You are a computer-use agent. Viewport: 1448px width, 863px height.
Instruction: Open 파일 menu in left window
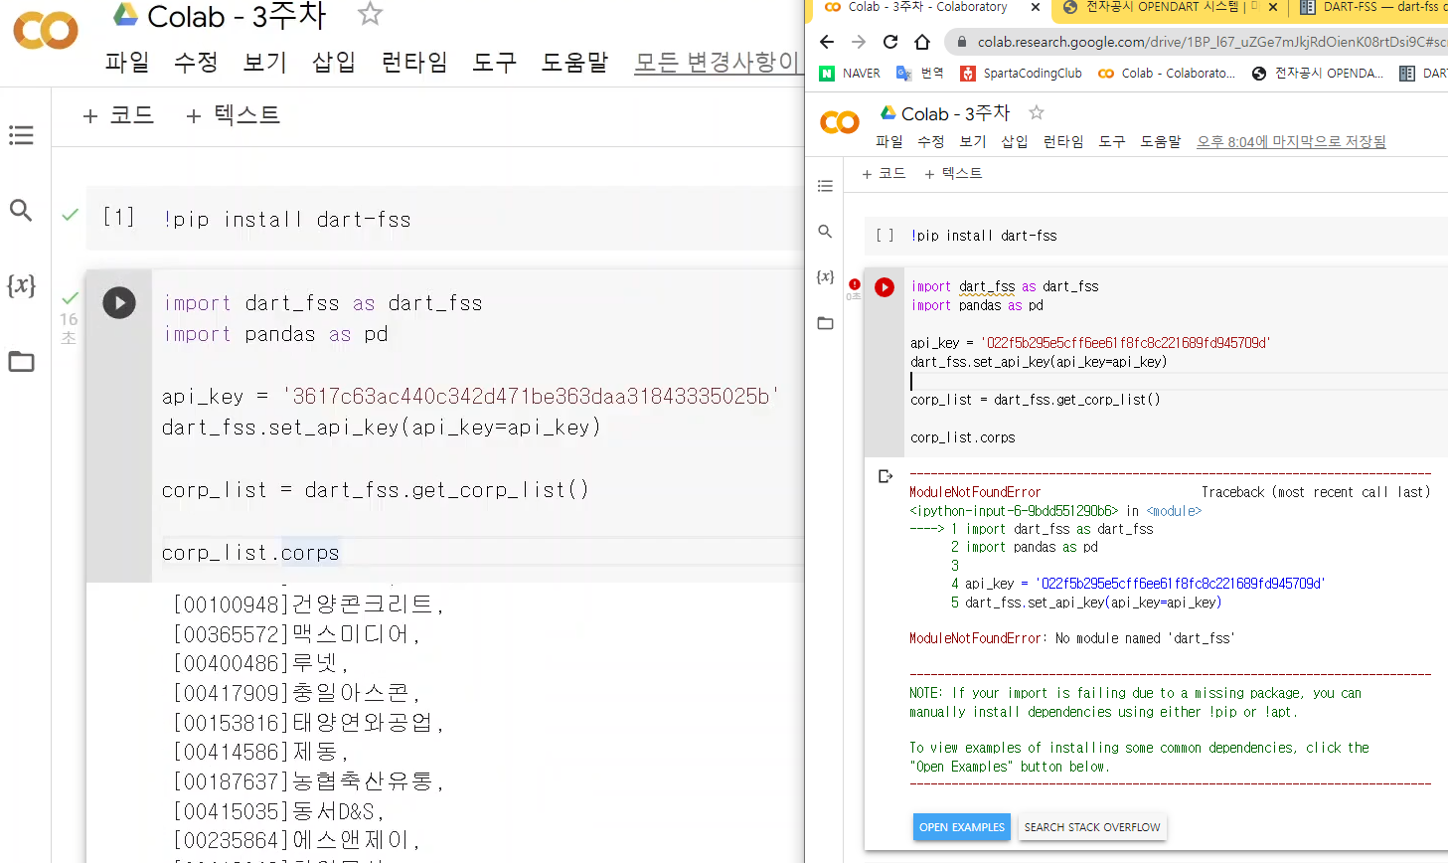[x=127, y=63]
